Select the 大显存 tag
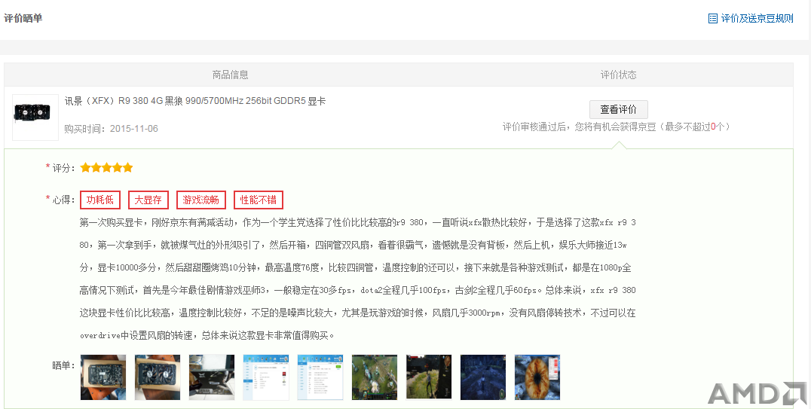The image size is (811, 409). tap(148, 200)
